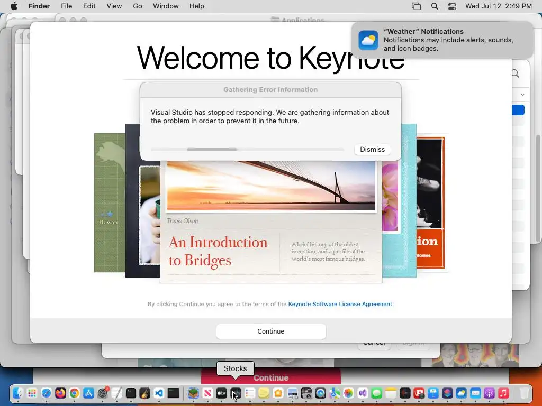Image resolution: width=542 pixels, height=406 pixels.
Task: Click Continue in Keynote welcome window
Action: tap(271, 331)
